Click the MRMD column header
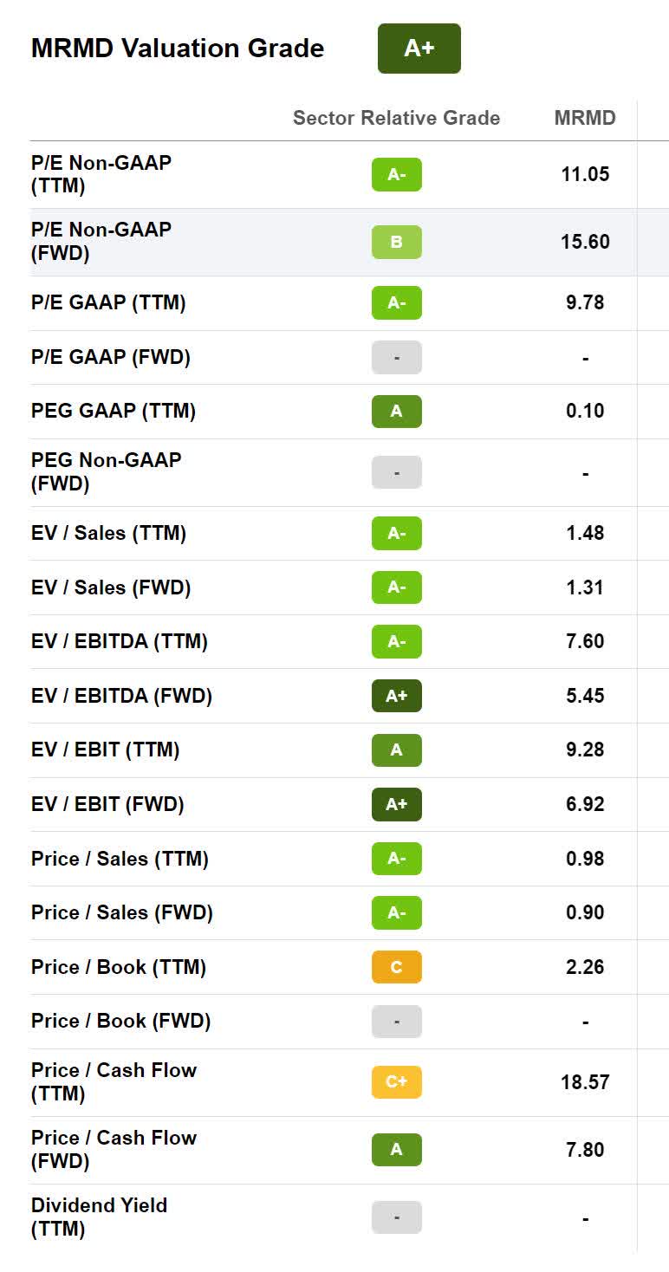Image resolution: width=669 pixels, height=1272 pixels. 585,118
